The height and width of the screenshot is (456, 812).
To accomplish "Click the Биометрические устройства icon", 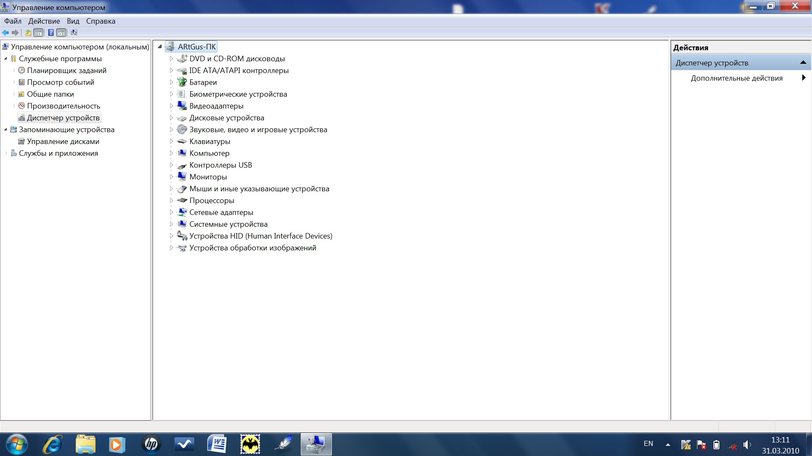I will coord(182,94).
